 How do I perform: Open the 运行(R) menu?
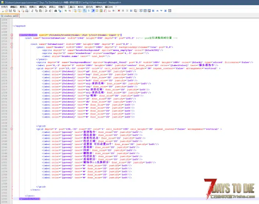89,7
